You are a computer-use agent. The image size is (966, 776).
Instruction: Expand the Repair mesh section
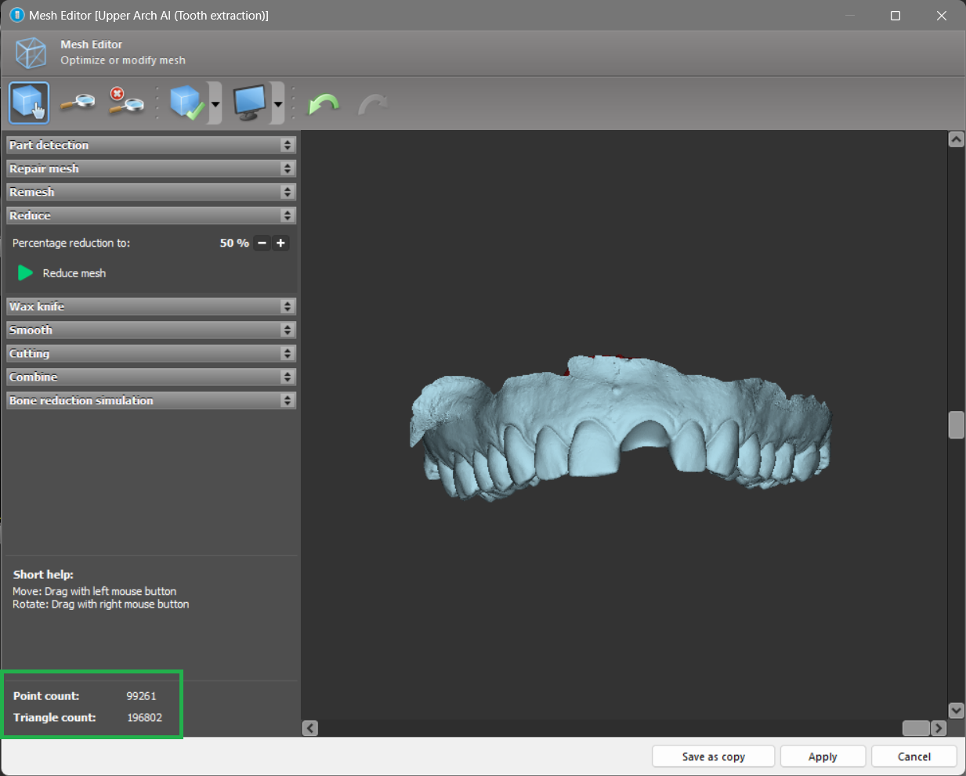150,168
